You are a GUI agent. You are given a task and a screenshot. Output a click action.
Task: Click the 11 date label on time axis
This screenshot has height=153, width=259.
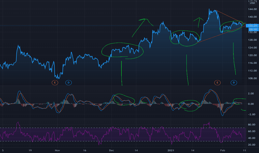coord(245,150)
